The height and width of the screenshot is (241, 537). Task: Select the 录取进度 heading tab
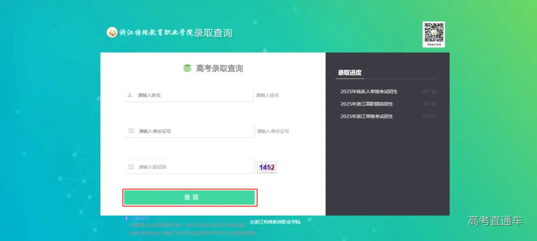coord(350,73)
